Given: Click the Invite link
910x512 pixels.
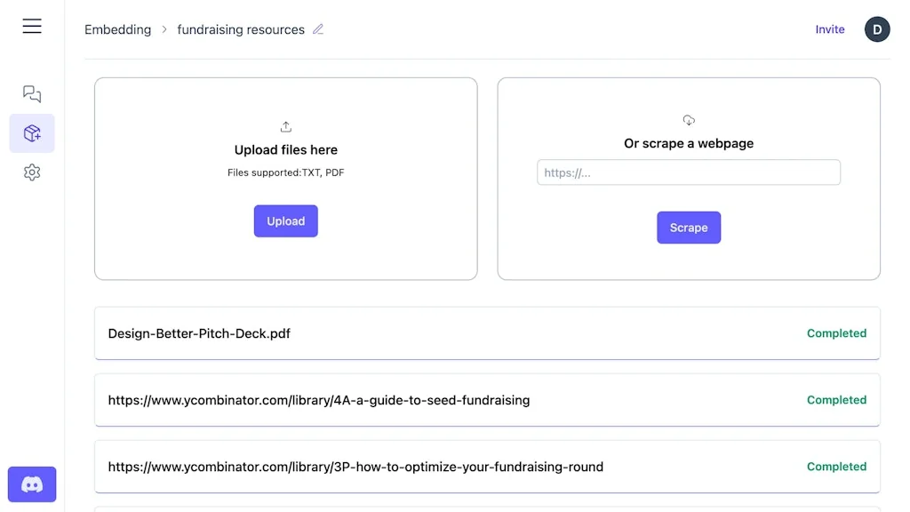Looking at the screenshot, I should tap(829, 29).
